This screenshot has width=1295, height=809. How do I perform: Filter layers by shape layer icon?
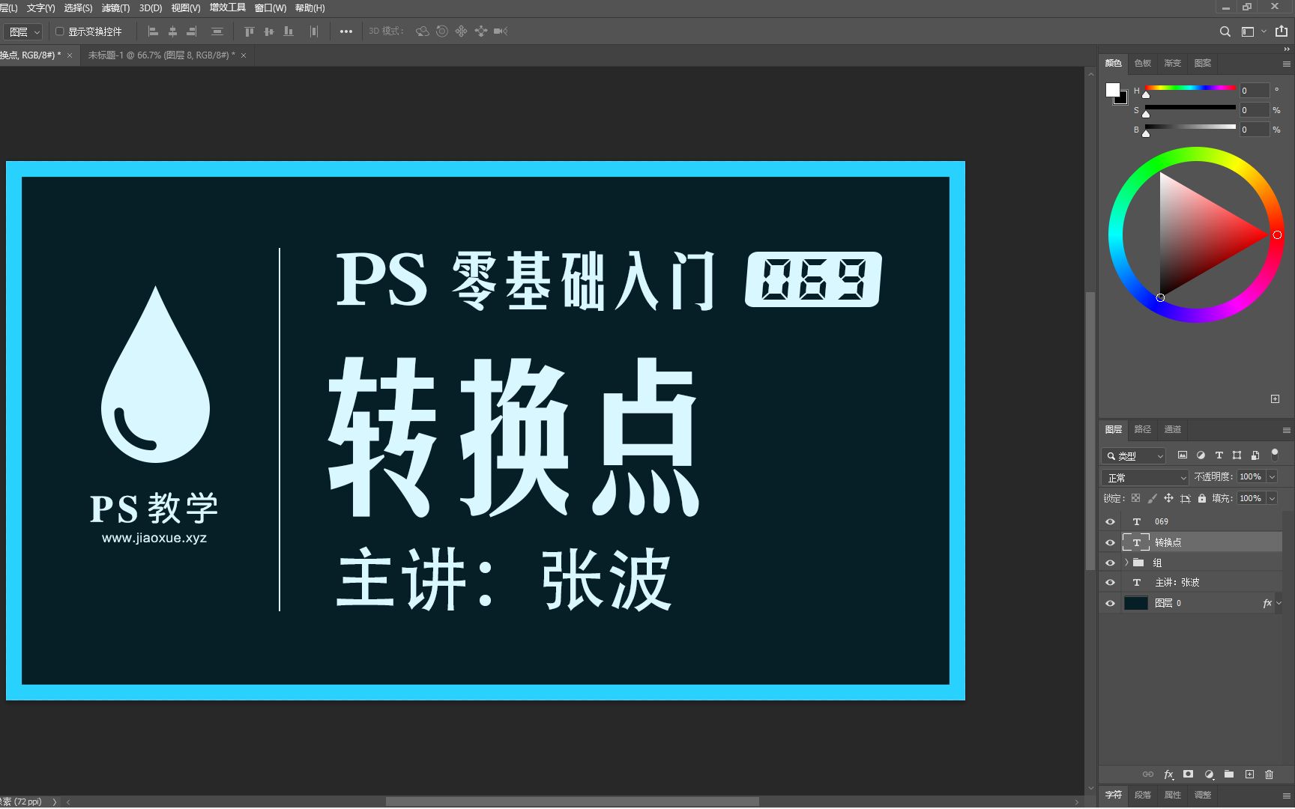1237,455
